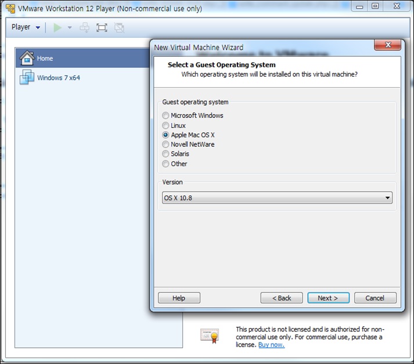This screenshot has height=364, width=414.
Task: Pick Novell NetWare guest OS
Action: click(x=188, y=144)
